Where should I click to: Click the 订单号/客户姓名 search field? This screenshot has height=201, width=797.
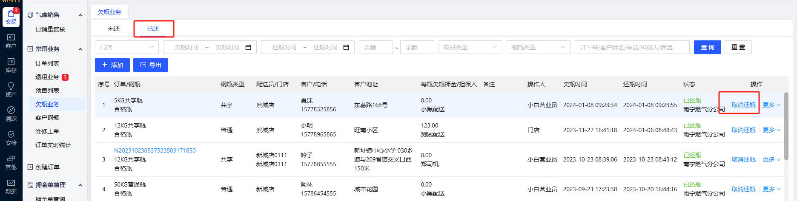(x=632, y=47)
